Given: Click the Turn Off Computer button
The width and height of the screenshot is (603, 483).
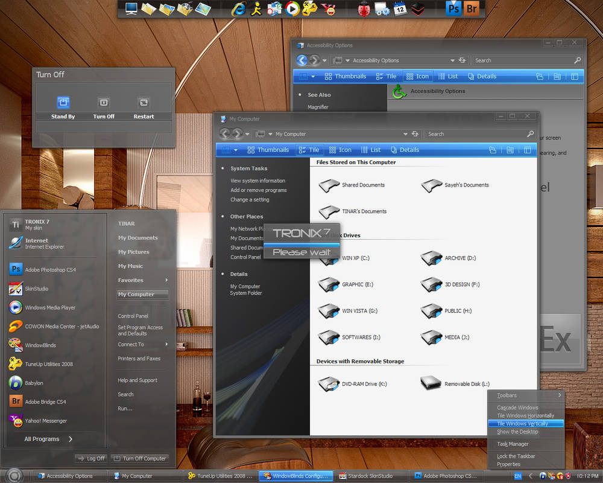Looking at the screenshot, I should 140,458.
